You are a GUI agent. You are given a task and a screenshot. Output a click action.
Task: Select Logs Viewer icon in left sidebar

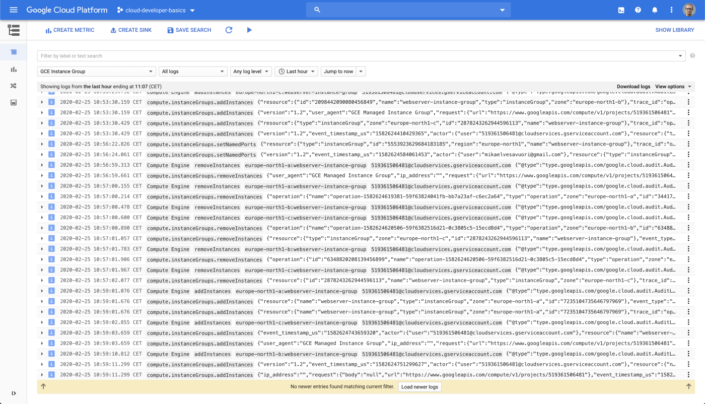[14, 52]
